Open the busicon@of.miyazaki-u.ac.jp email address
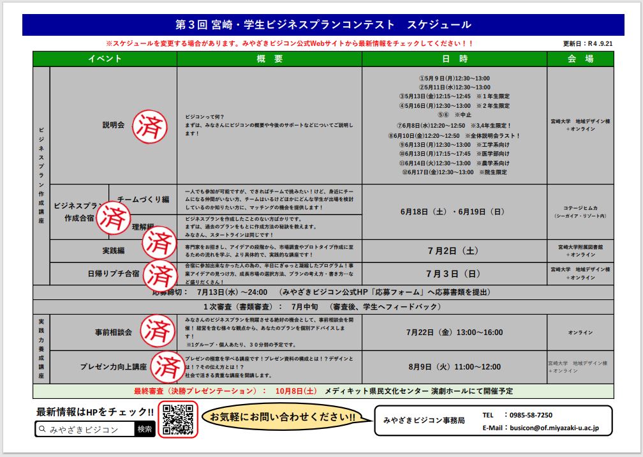 [x=554, y=428]
